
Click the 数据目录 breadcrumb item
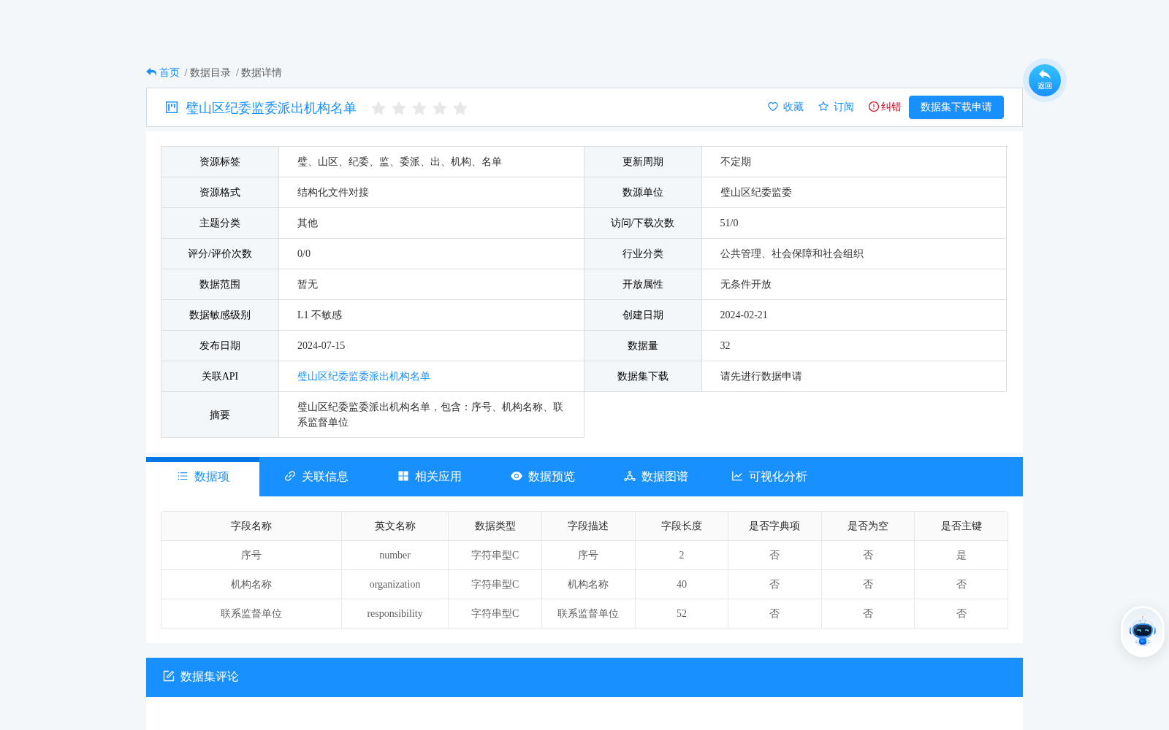point(210,72)
